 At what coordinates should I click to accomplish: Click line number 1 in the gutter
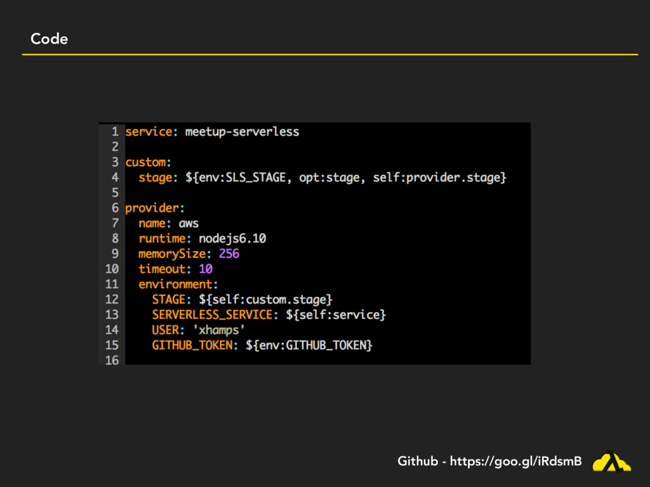point(115,132)
